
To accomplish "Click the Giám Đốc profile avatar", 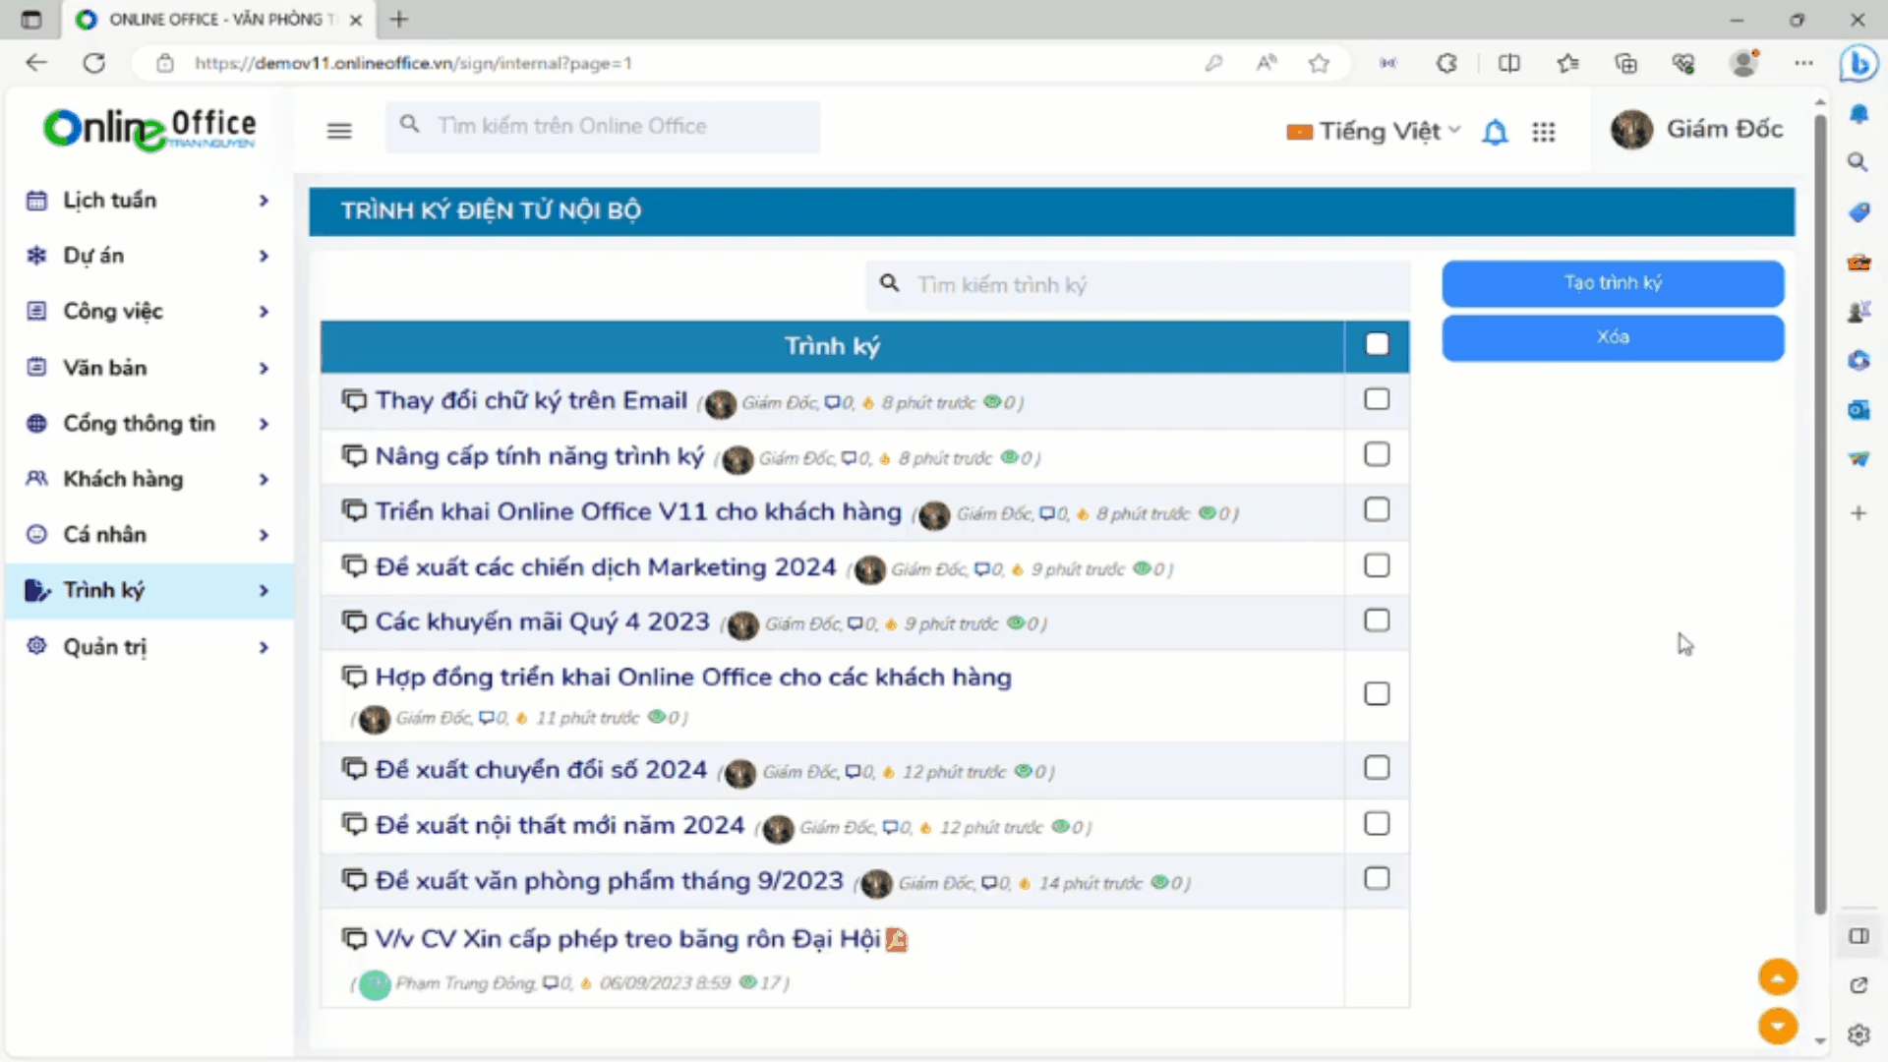I will [1631, 130].
